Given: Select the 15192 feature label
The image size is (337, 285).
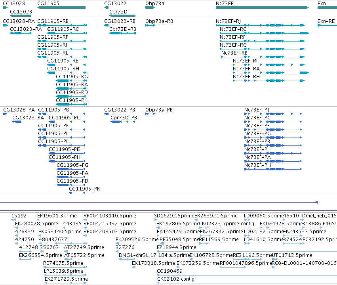Looking at the screenshot, I should (x=19, y=216).
